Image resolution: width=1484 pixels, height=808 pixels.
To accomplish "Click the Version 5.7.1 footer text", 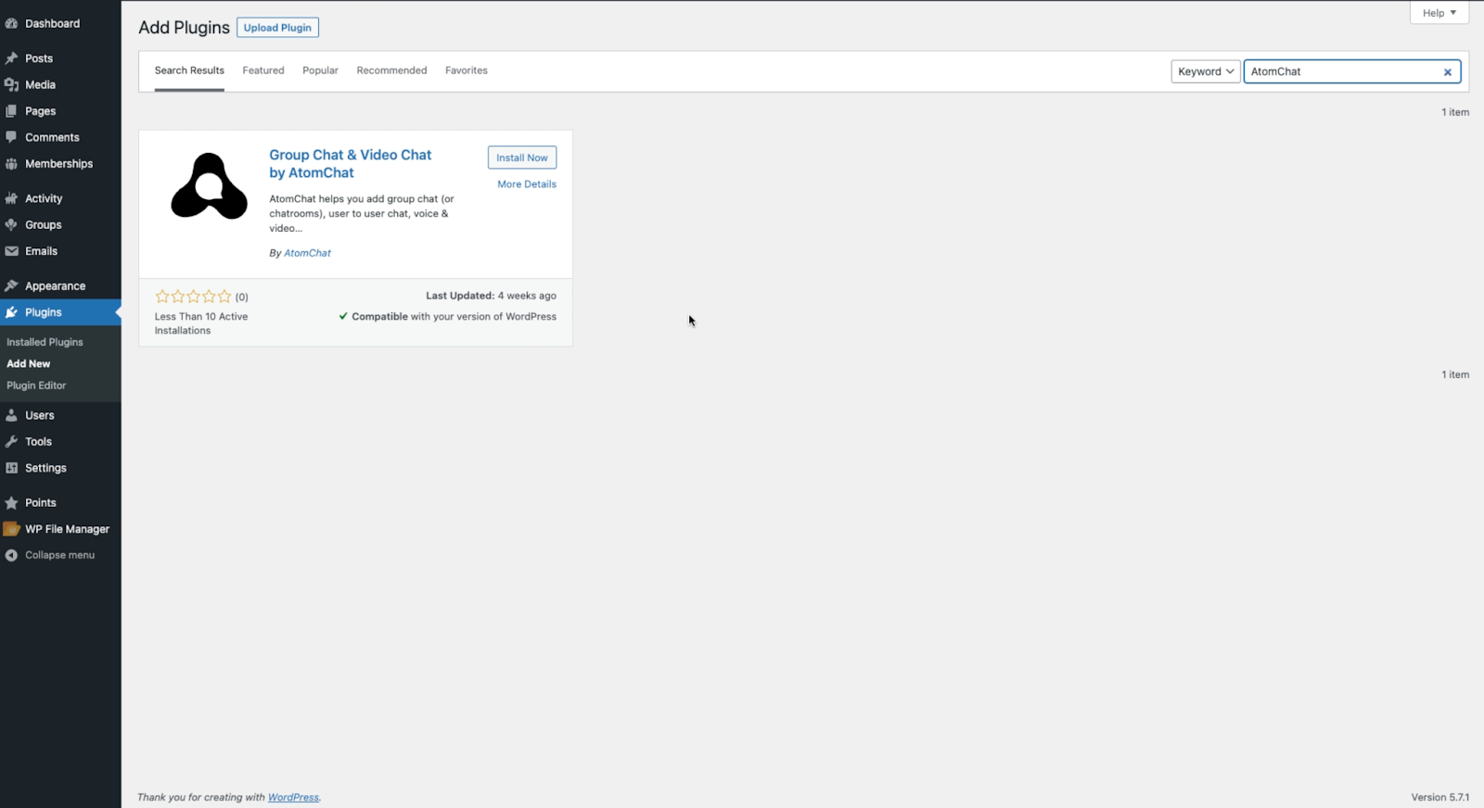I will click(1440, 797).
